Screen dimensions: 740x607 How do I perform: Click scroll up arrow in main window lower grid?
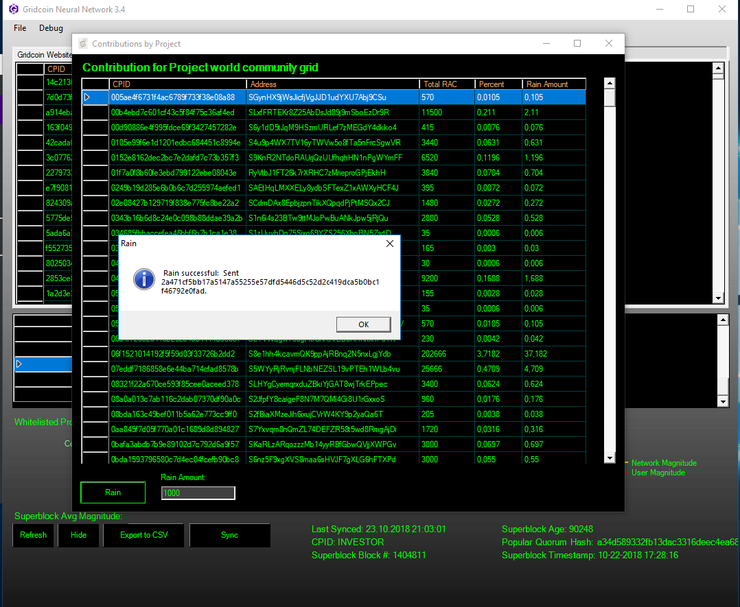[x=723, y=320]
